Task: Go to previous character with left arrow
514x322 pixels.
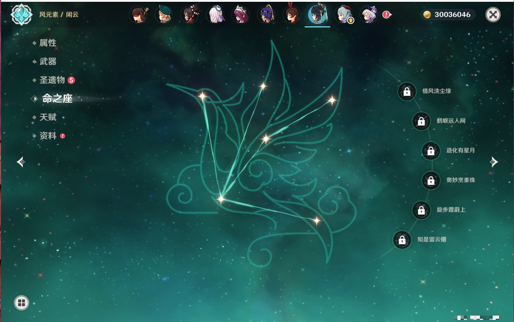Action: coord(21,162)
